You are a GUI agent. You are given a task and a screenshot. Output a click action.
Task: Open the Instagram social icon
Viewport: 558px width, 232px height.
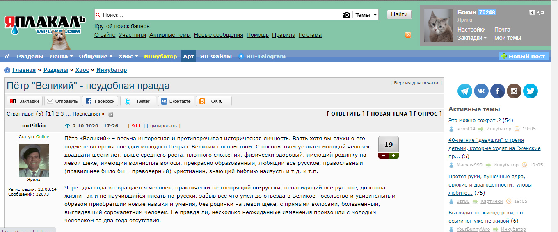[514, 91]
